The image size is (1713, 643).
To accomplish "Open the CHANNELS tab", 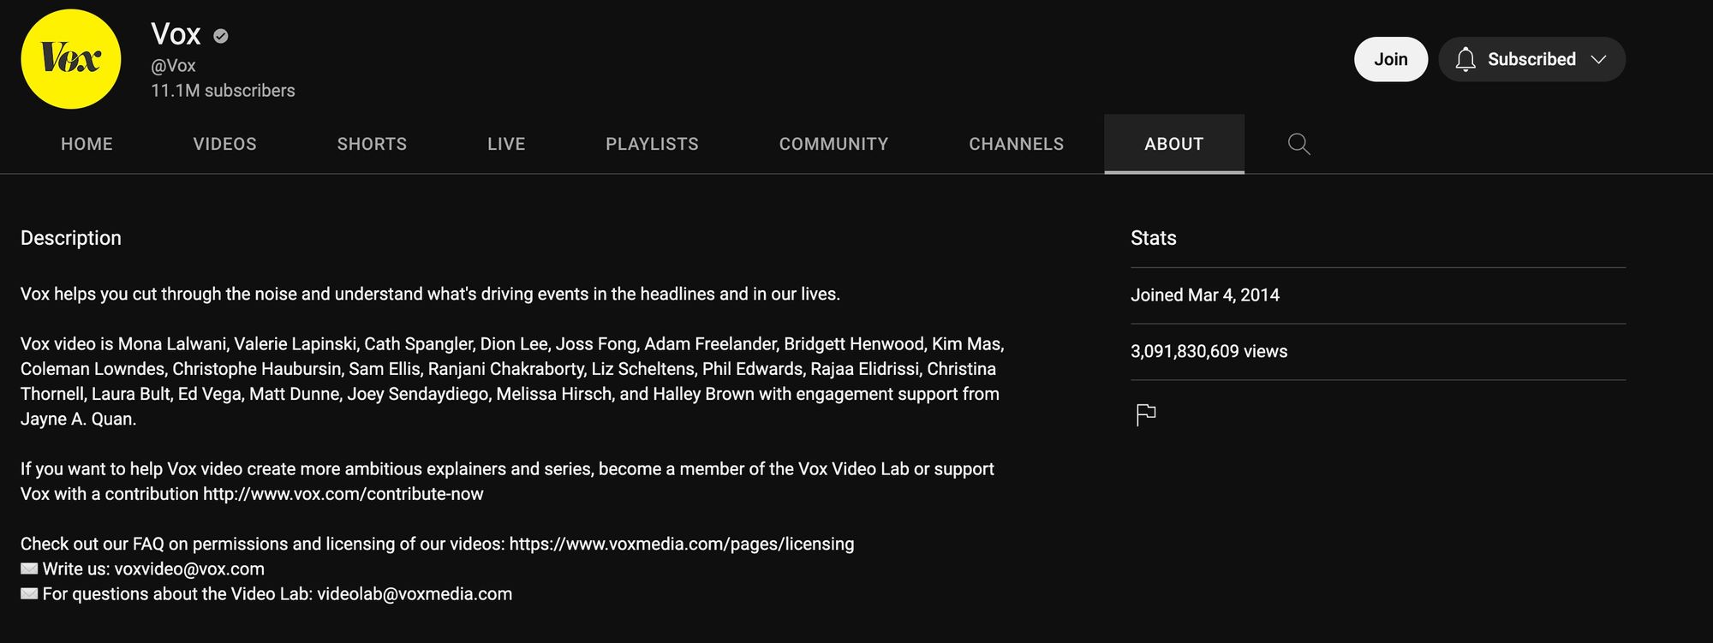I will [x=1016, y=144].
